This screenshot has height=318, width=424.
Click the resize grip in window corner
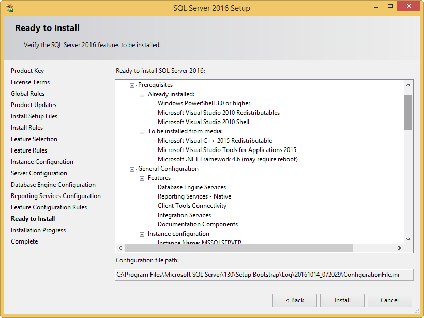[x=417, y=311]
